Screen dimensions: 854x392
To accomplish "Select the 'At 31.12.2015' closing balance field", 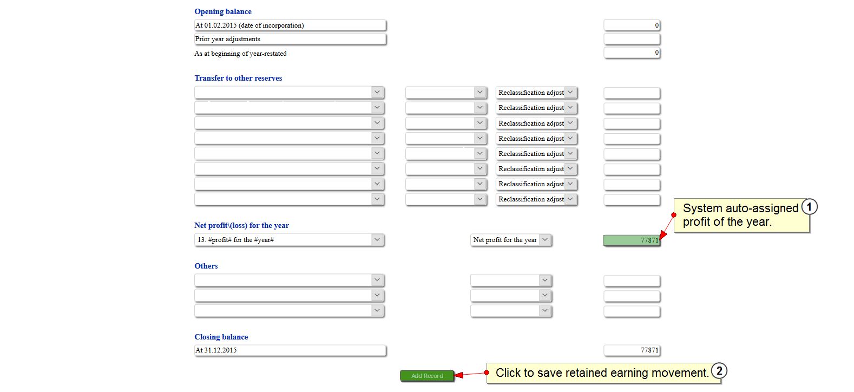I will [290, 350].
